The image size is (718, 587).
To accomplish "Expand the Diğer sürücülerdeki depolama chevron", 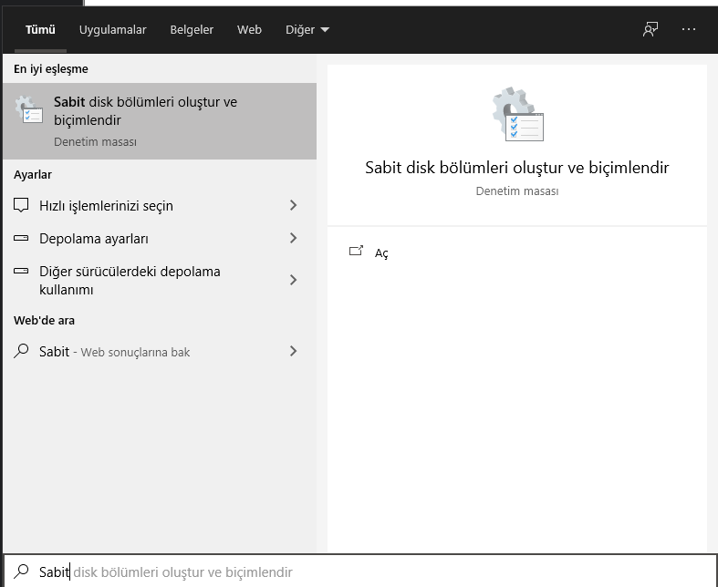I will tap(294, 280).
